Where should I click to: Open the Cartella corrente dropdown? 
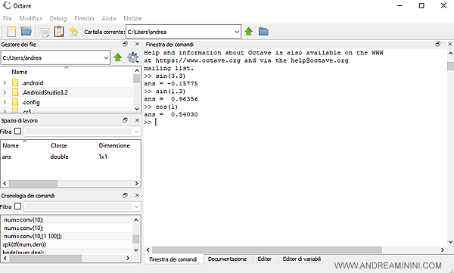tap(237, 32)
